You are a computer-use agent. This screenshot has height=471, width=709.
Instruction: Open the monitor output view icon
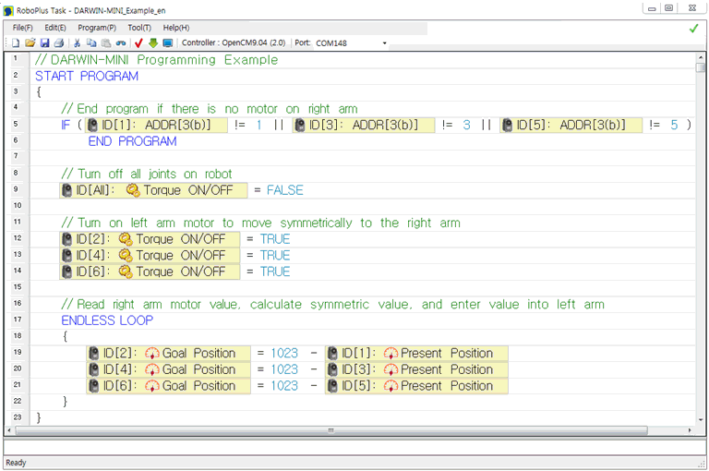(167, 43)
